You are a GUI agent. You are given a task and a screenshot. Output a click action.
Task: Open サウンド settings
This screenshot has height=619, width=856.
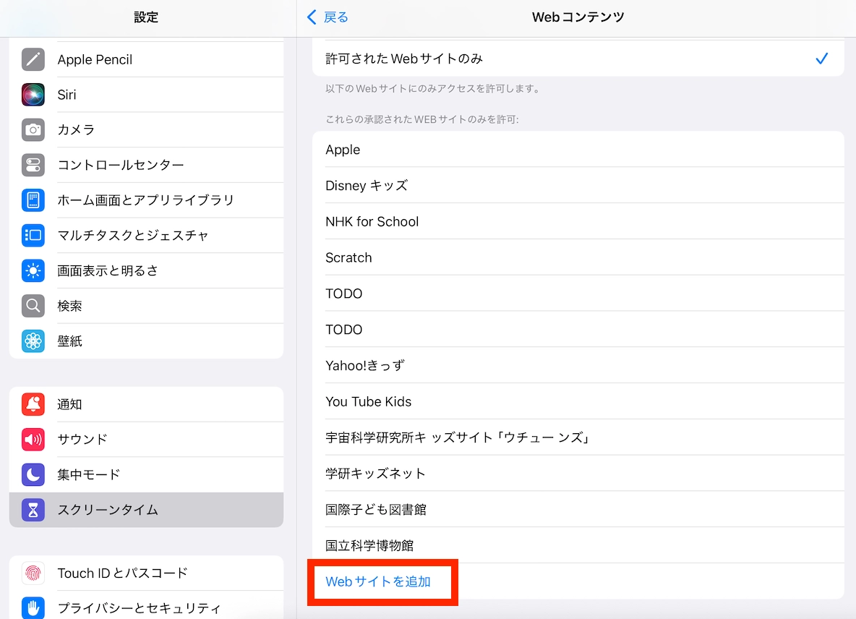(146, 440)
